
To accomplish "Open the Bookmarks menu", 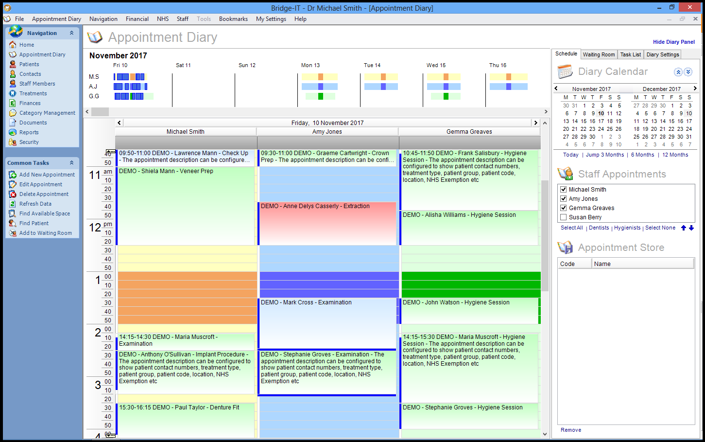I will pyautogui.click(x=233, y=19).
